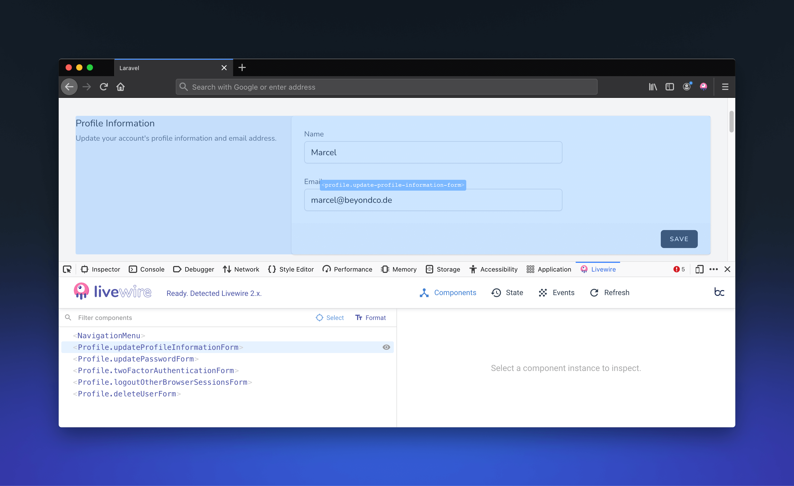Open devtools more options ellipsis
Image resolution: width=794 pixels, height=486 pixels.
[713, 269]
